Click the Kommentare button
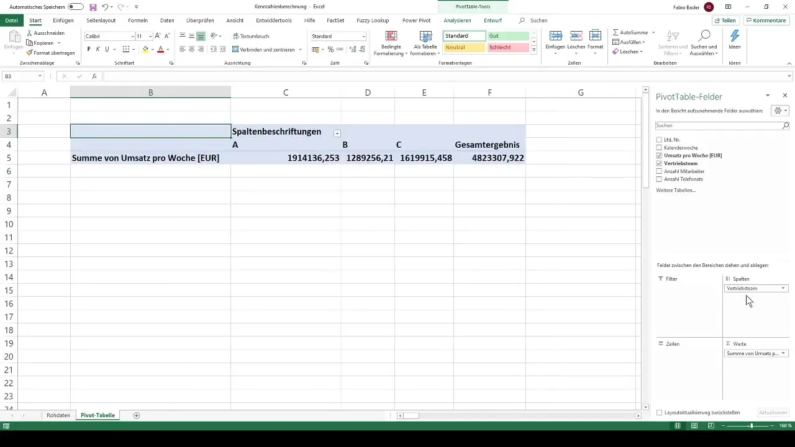795x447 pixels. tap(766, 20)
